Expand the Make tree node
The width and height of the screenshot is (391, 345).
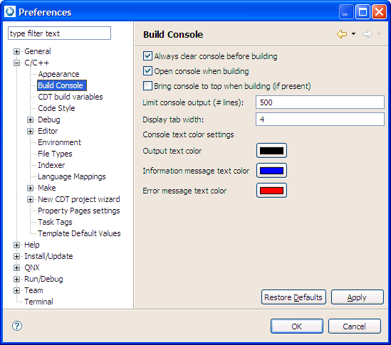pyautogui.click(x=30, y=188)
